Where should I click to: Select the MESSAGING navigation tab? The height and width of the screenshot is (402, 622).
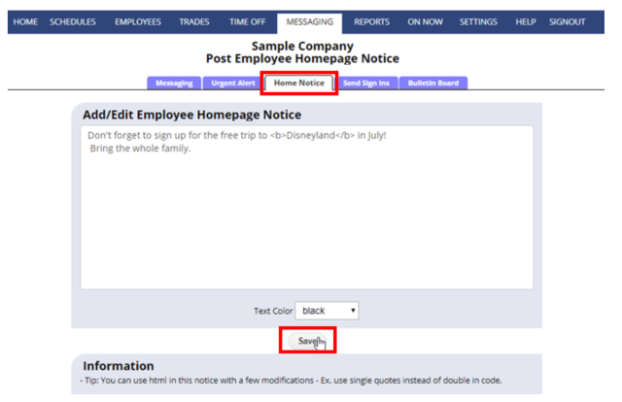coord(309,22)
